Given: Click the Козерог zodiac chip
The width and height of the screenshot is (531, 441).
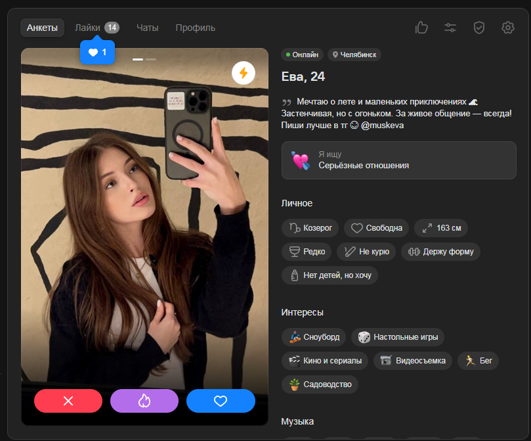Looking at the screenshot, I should pos(310,228).
